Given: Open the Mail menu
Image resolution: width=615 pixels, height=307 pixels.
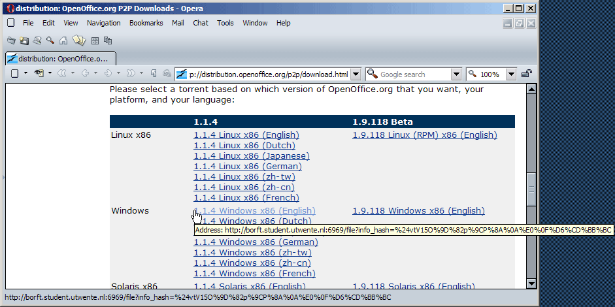Looking at the screenshot, I should point(178,23).
